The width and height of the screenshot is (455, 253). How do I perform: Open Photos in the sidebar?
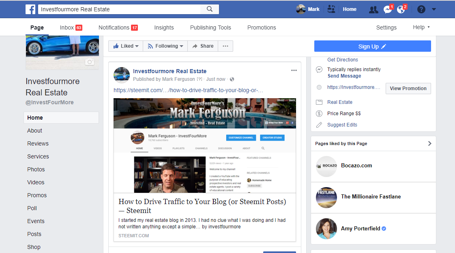coord(36,169)
